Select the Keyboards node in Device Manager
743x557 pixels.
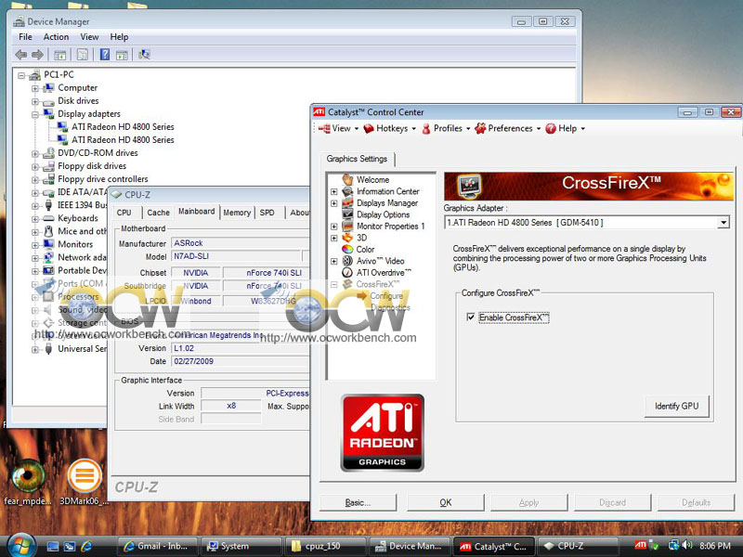[78, 218]
